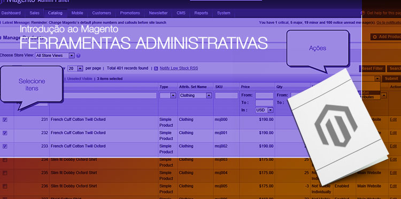Click the RSS feed icon
This screenshot has height=199, width=401.
(156, 68)
